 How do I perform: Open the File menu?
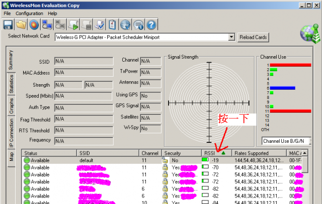[x=7, y=14]
